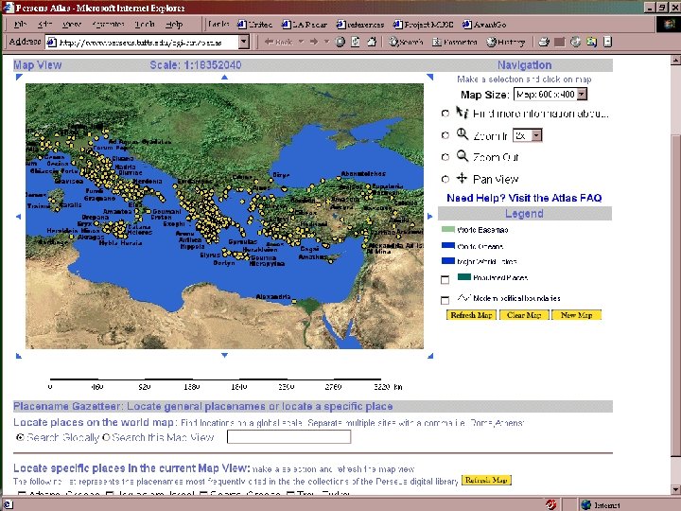The image size is (681, 511).
Task: Open the AvantGo link shortcut
Action: click(x=484, y=25)
